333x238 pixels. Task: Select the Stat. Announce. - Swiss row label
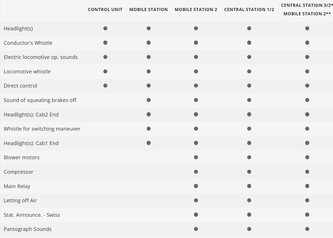(x=32, y=215)
